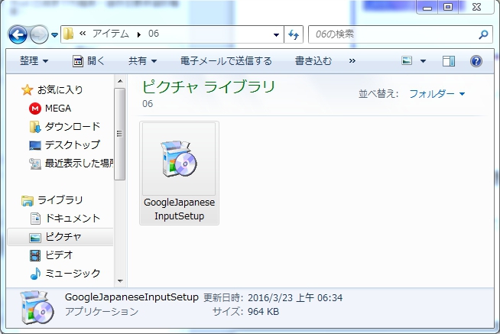The width and height of the screenshot is (500, 334).
Task: Select the GoogleJapaneseInputSetup file thumbnail
Action: pos(179,159)
